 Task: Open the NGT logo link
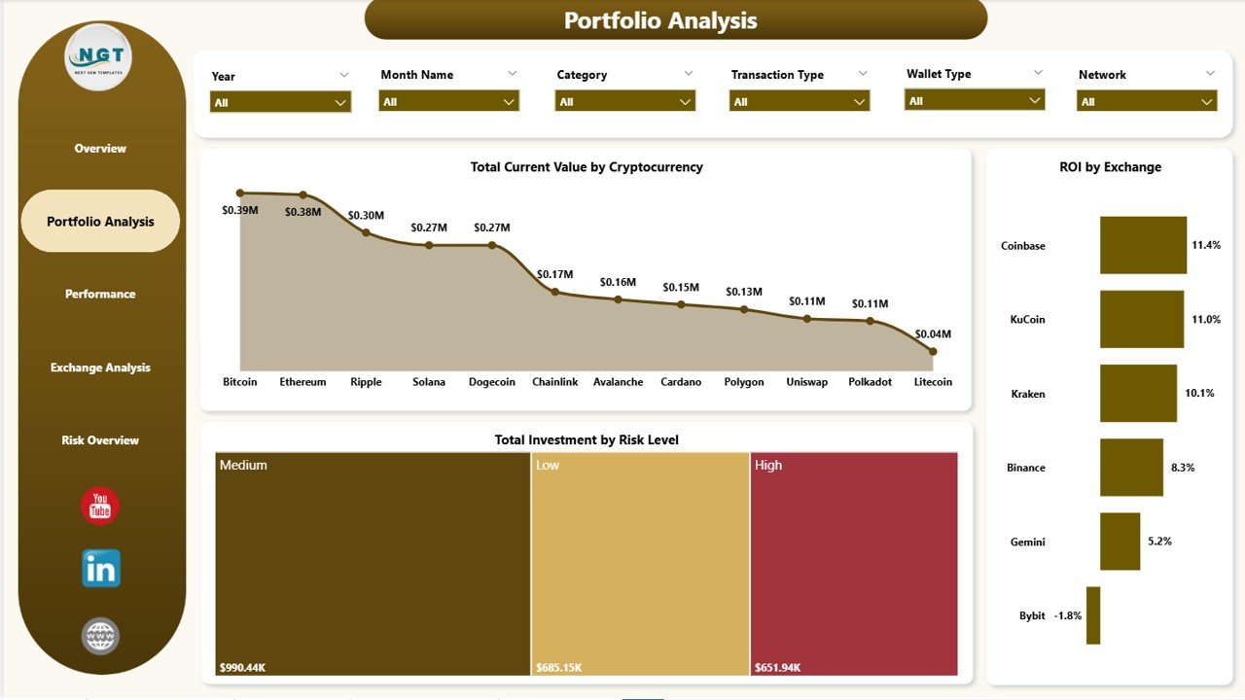click(x=98, y=57)
